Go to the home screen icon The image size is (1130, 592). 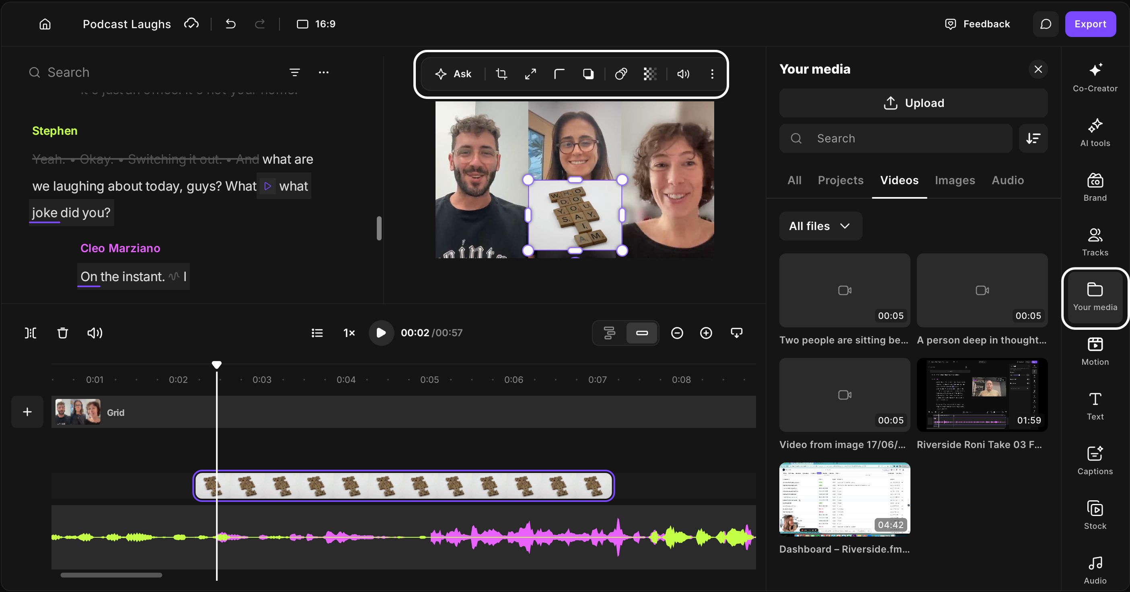45,24
